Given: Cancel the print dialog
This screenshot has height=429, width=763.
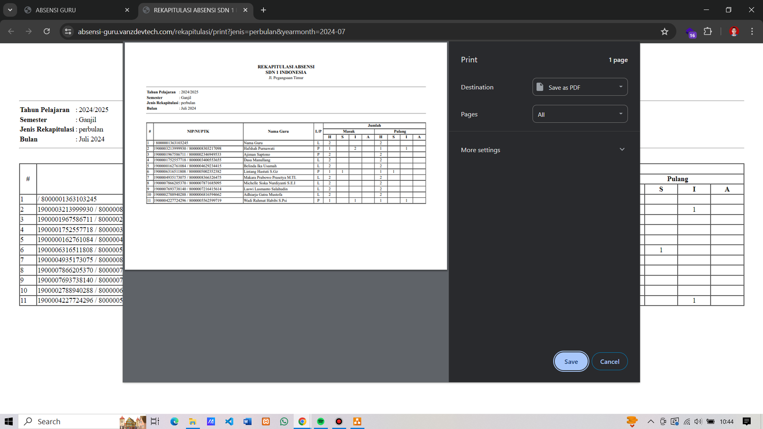Looking at the screenshot, I should pyautogui.click(x=609, y=361).
